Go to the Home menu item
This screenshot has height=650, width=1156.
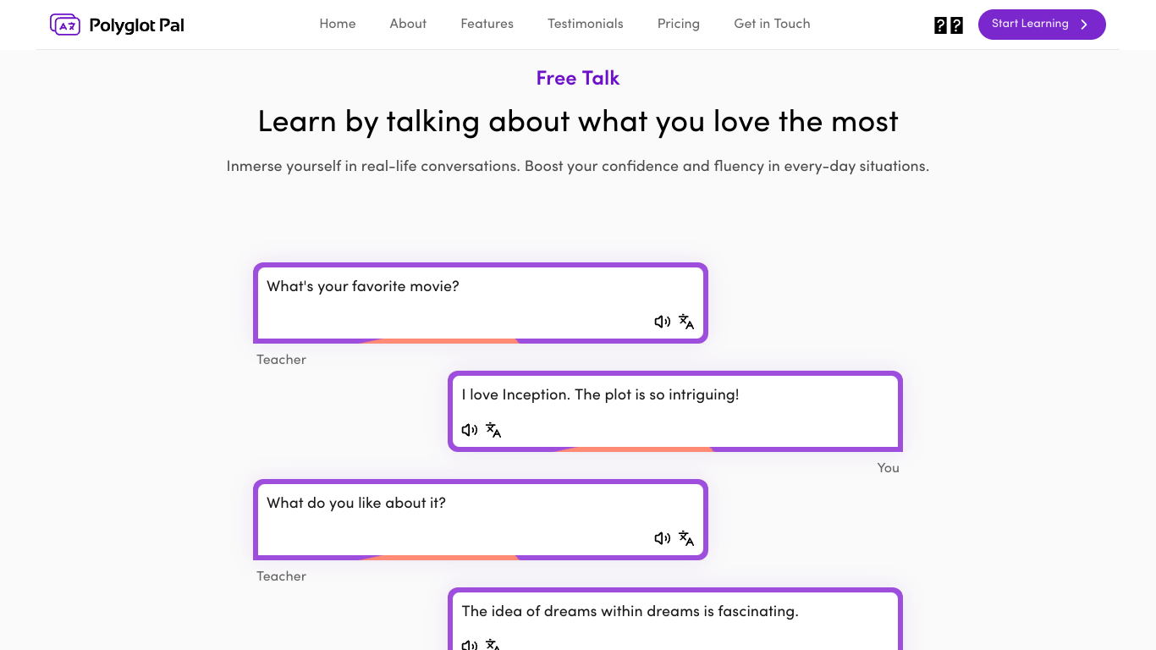[338, 24]
